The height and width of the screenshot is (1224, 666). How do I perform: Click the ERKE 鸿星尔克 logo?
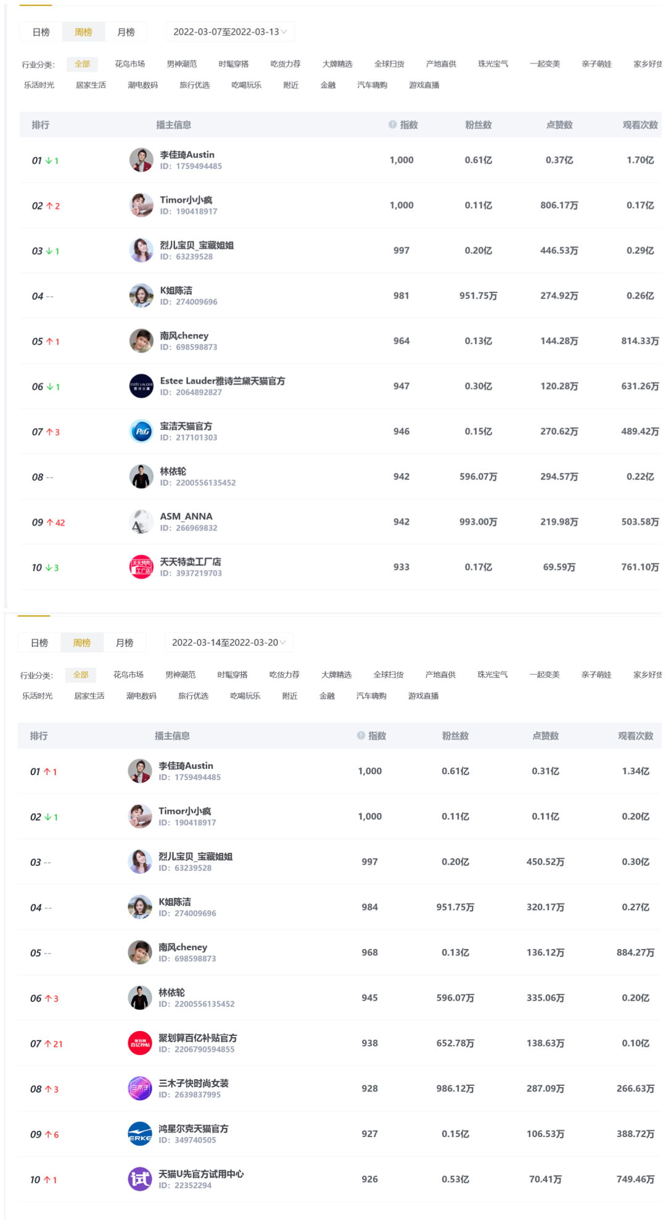click(x=140, y=1133)
